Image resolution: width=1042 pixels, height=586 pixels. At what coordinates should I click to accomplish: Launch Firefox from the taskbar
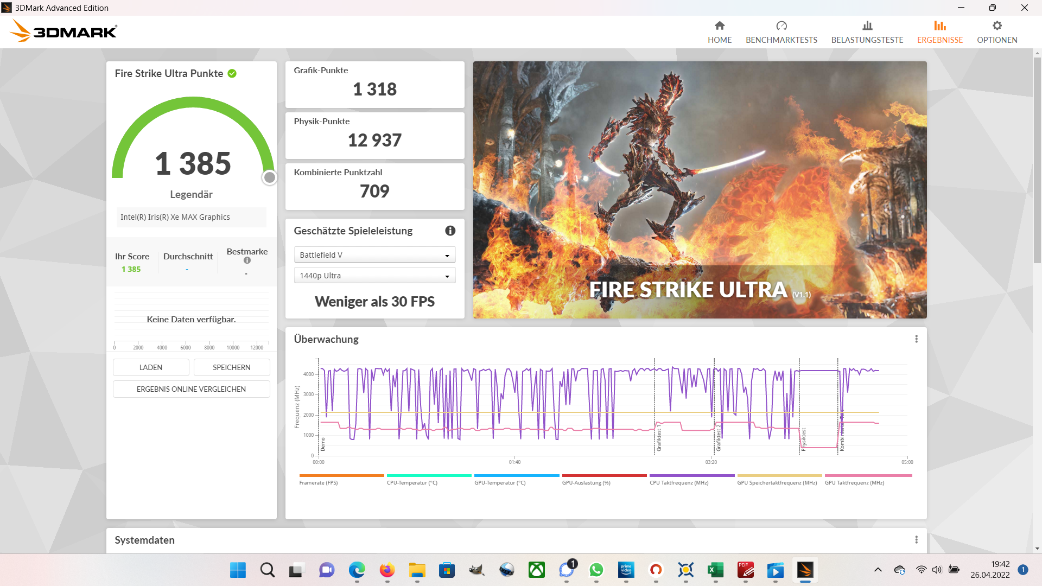point(387,570)
